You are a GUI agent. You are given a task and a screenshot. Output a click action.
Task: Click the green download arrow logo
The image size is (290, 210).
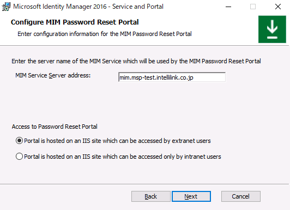(272, 29)
